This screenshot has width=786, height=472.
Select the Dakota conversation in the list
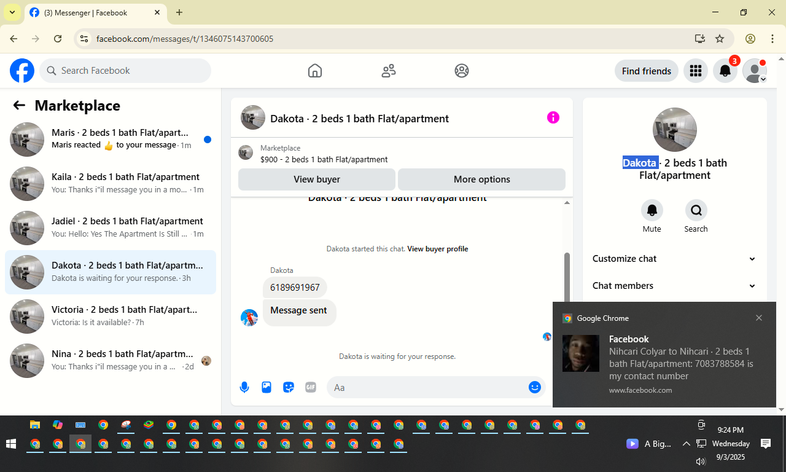111,272
